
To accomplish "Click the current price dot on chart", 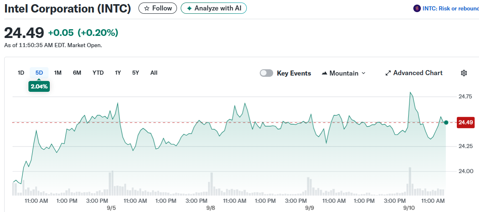I will tap(446, 122).
